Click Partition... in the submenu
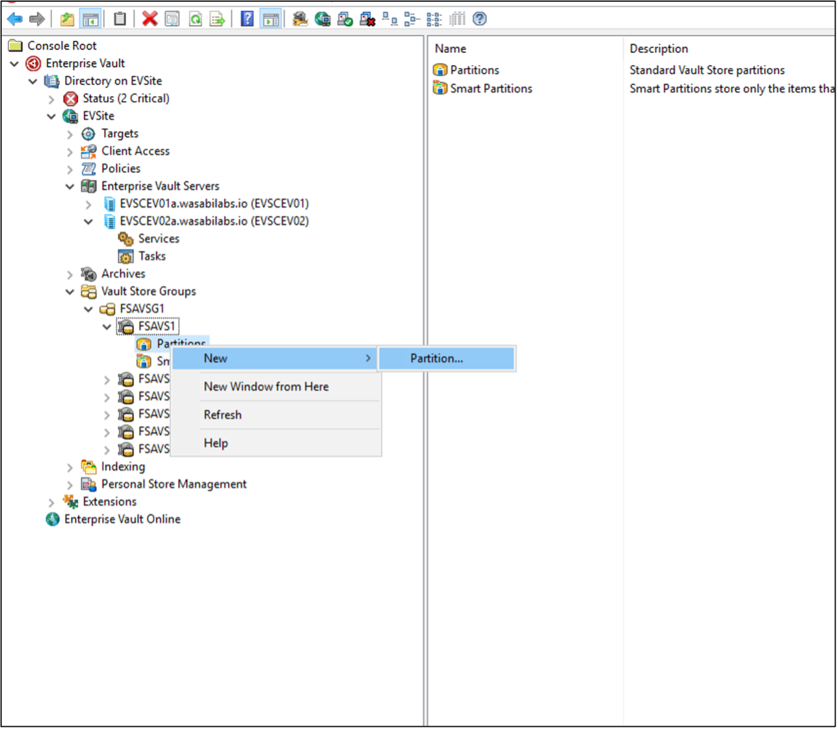 point(447,358)
